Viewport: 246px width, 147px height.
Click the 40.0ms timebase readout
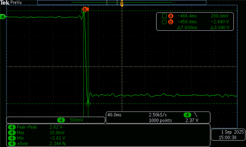coord(115,115)
